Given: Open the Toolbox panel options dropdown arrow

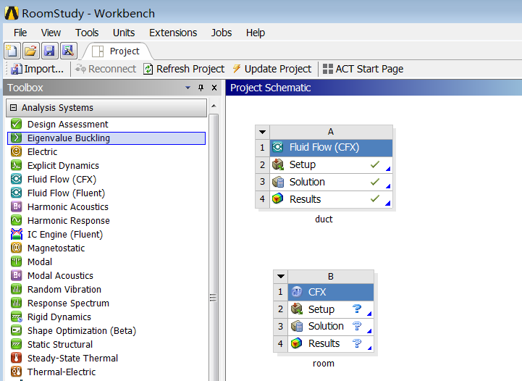Looking at the screenshot, I should pos(188,88).
